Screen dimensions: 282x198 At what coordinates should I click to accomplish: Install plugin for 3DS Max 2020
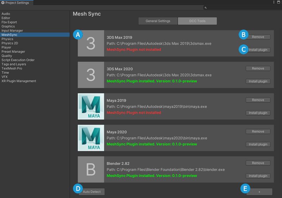coord(258,81)
